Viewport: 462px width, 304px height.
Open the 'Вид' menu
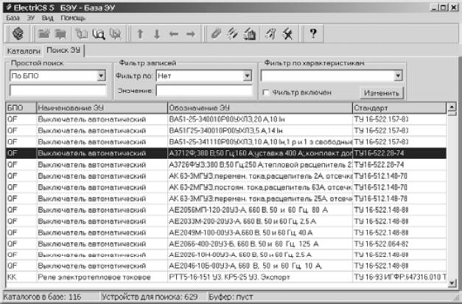47,18
